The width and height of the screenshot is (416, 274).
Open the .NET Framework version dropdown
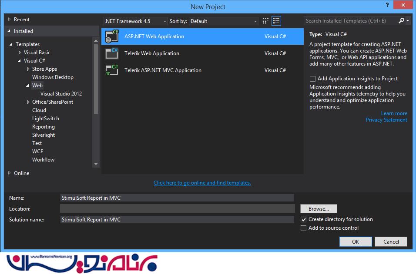pyautogui.click(x=135, y=21)
